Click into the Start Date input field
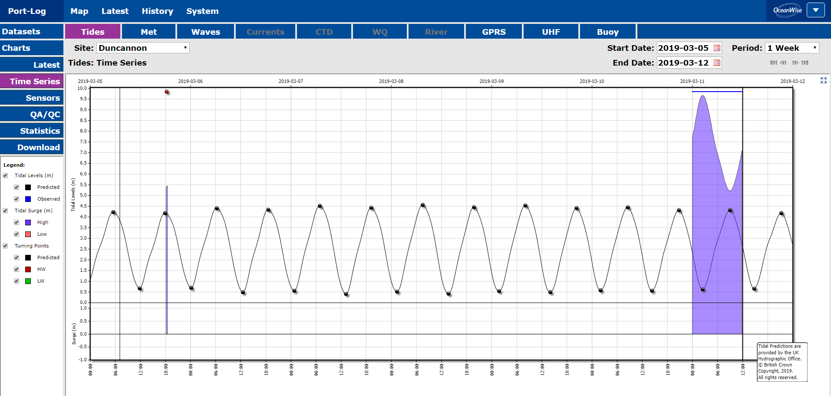Screen dimensions: 831x396 683,48
